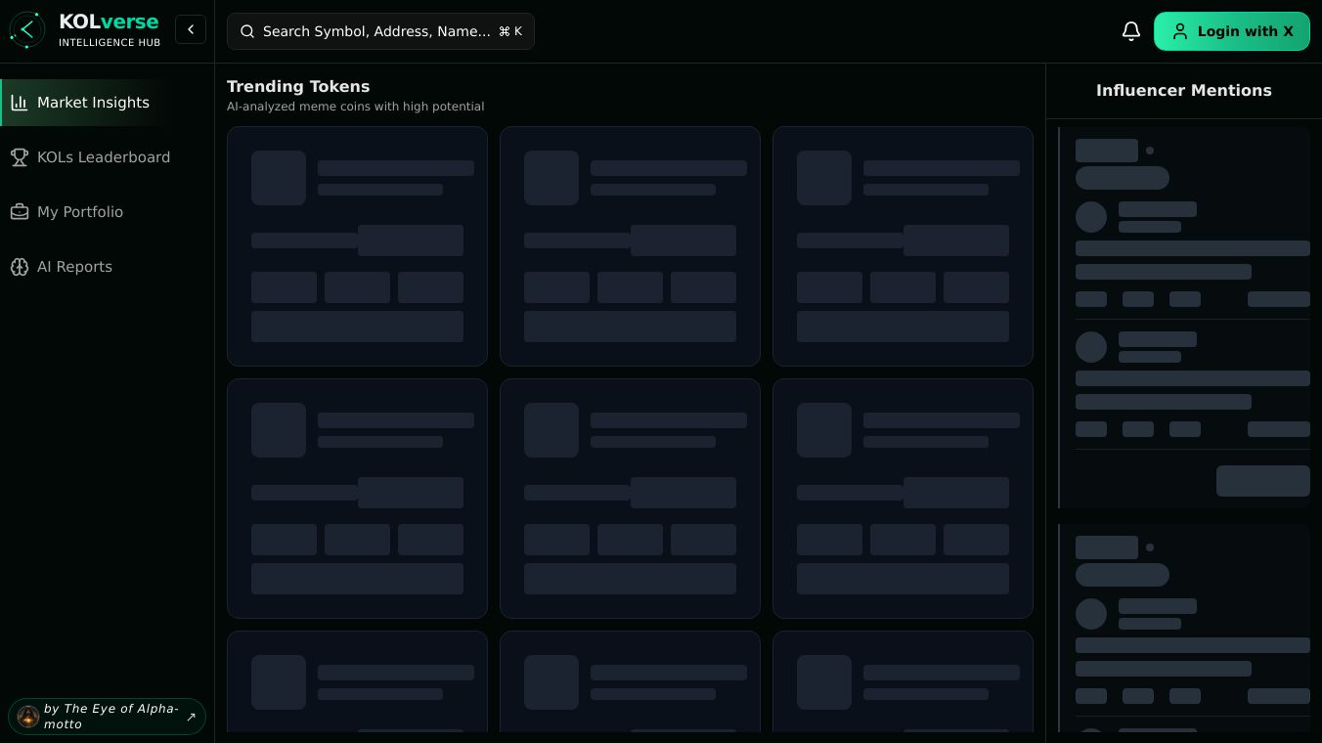1322x743 pixels.
Task: Focus the Search Symbol, Address, Name field
Action: coord(380,31)
